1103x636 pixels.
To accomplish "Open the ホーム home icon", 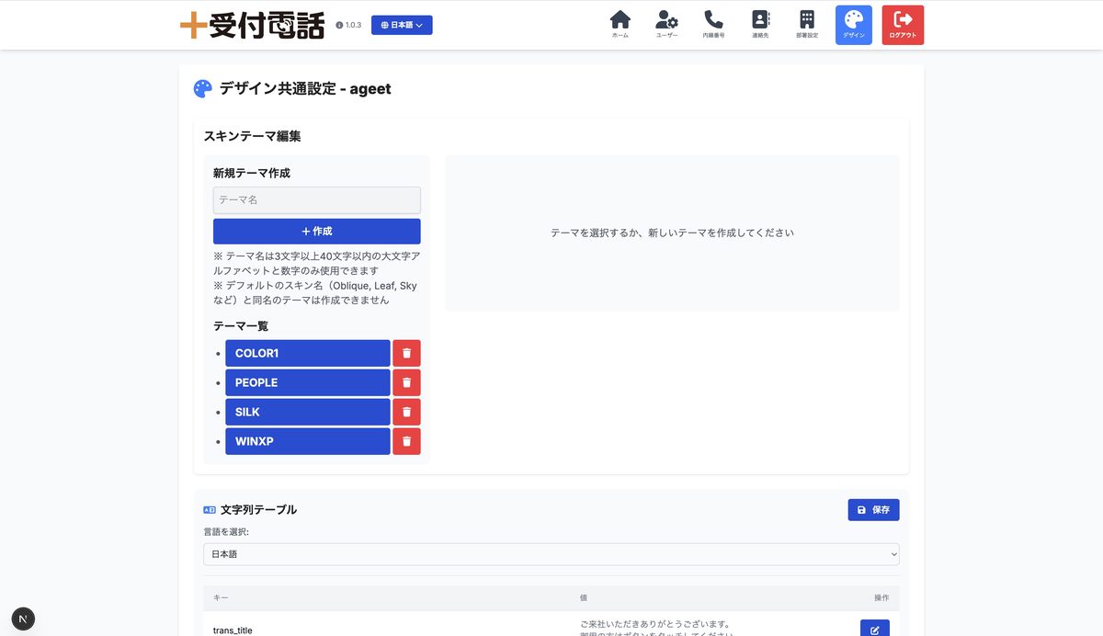I will (x=620, y=25).
